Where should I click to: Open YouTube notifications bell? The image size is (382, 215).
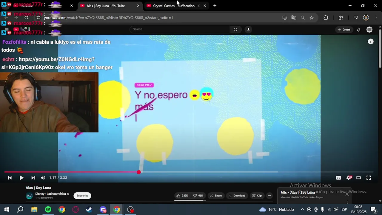(359, 30)
